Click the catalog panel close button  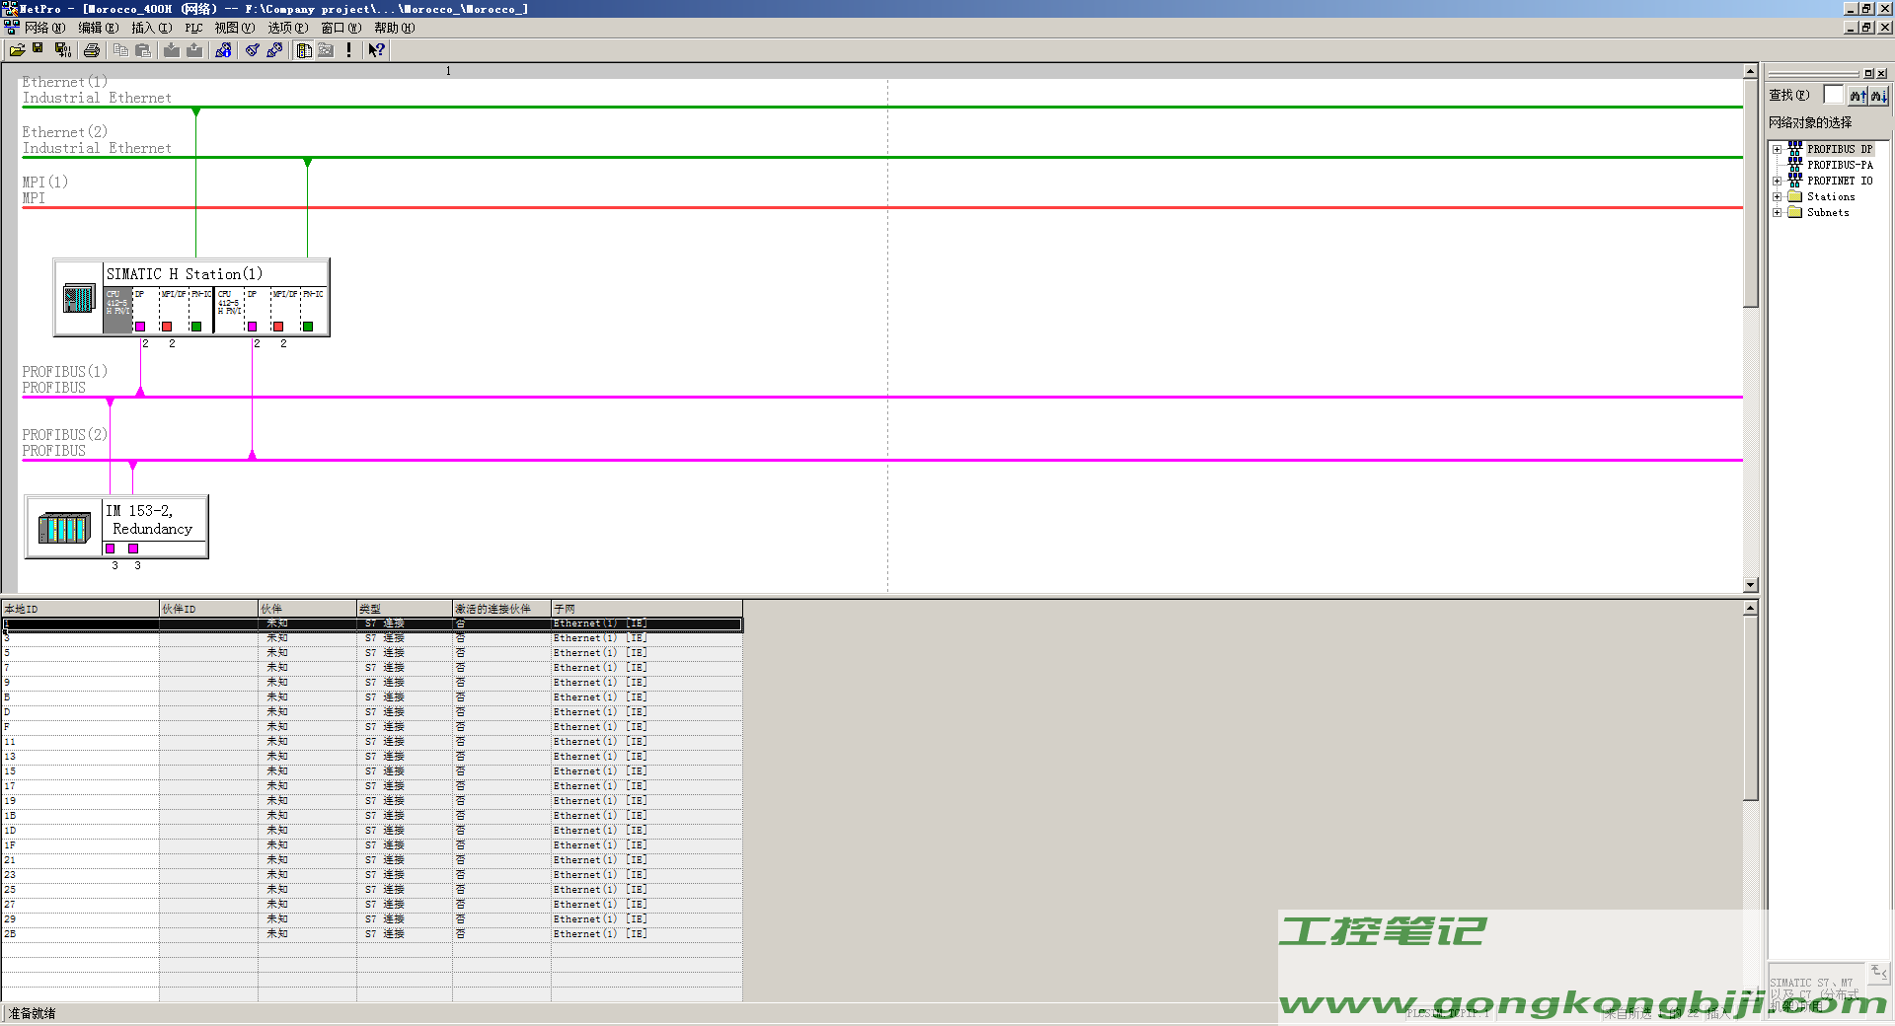coord(1881,74)
